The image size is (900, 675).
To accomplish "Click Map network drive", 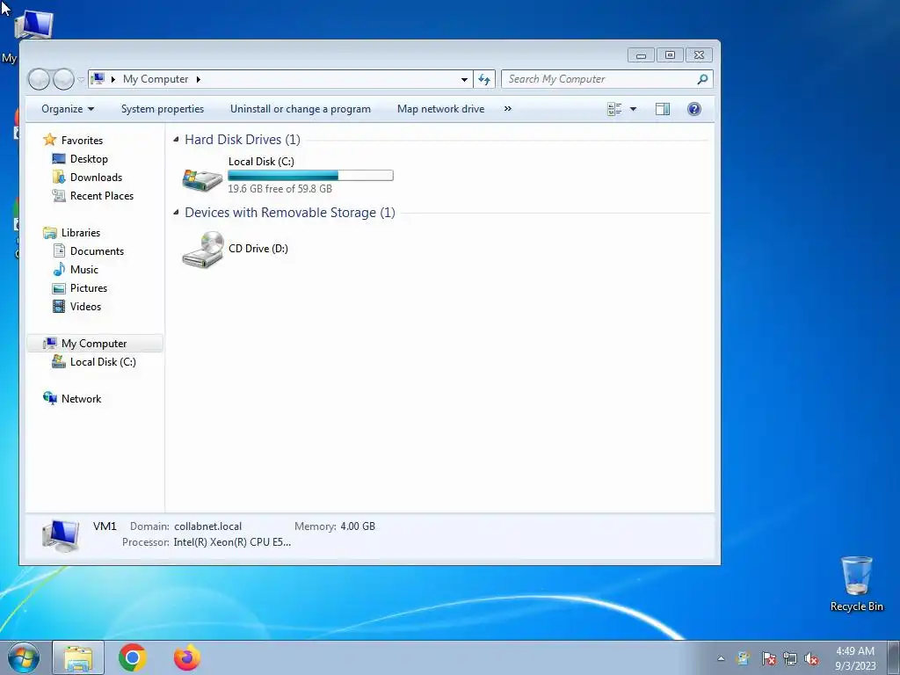I will [x=441, y=109].
